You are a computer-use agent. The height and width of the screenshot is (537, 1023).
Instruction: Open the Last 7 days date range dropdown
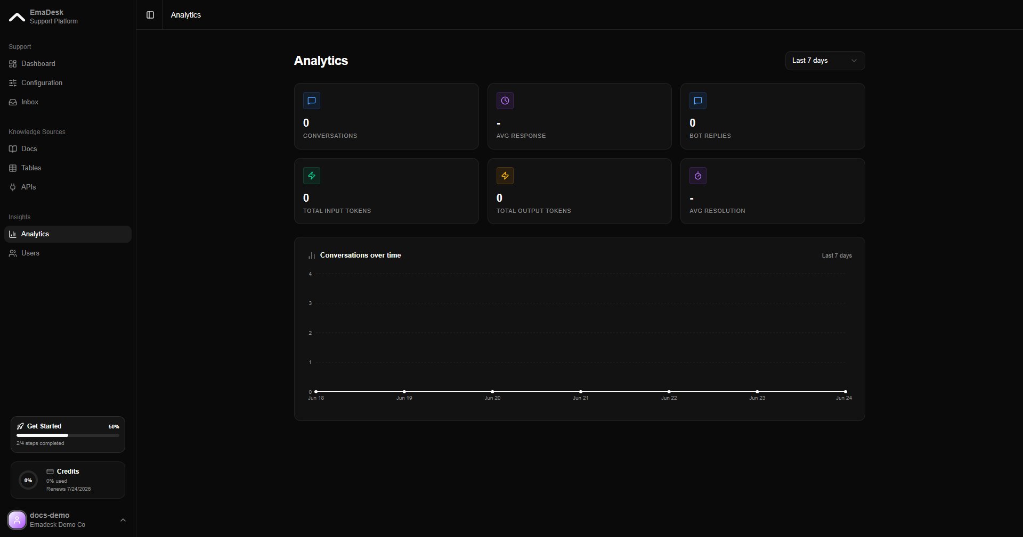click(825, 61)
